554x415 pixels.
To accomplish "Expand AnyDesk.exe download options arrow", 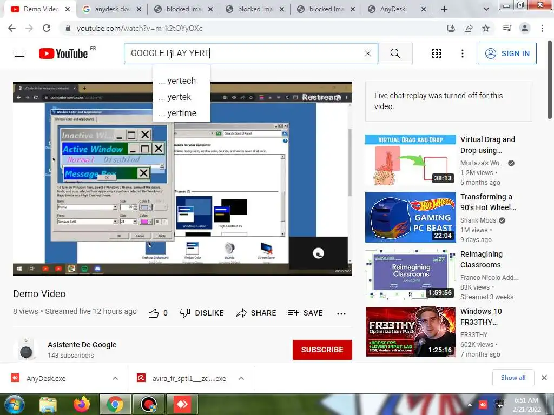I will tap(115, 378).
